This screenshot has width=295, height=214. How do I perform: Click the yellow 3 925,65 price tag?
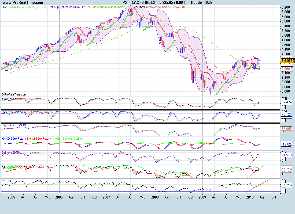click(288, 61)
